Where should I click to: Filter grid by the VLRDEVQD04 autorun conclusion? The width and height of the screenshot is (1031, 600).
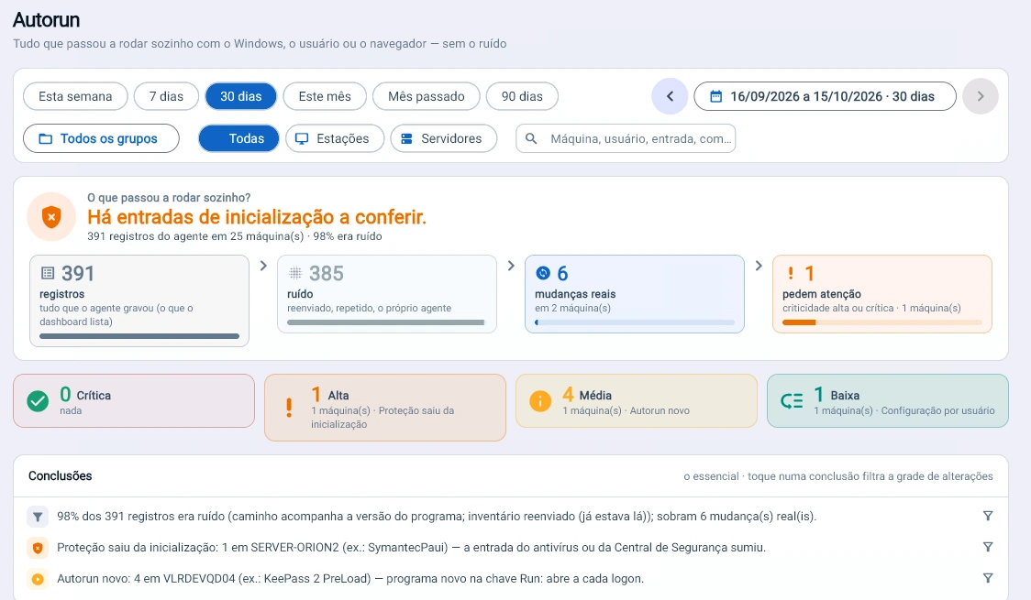[988, 578]
